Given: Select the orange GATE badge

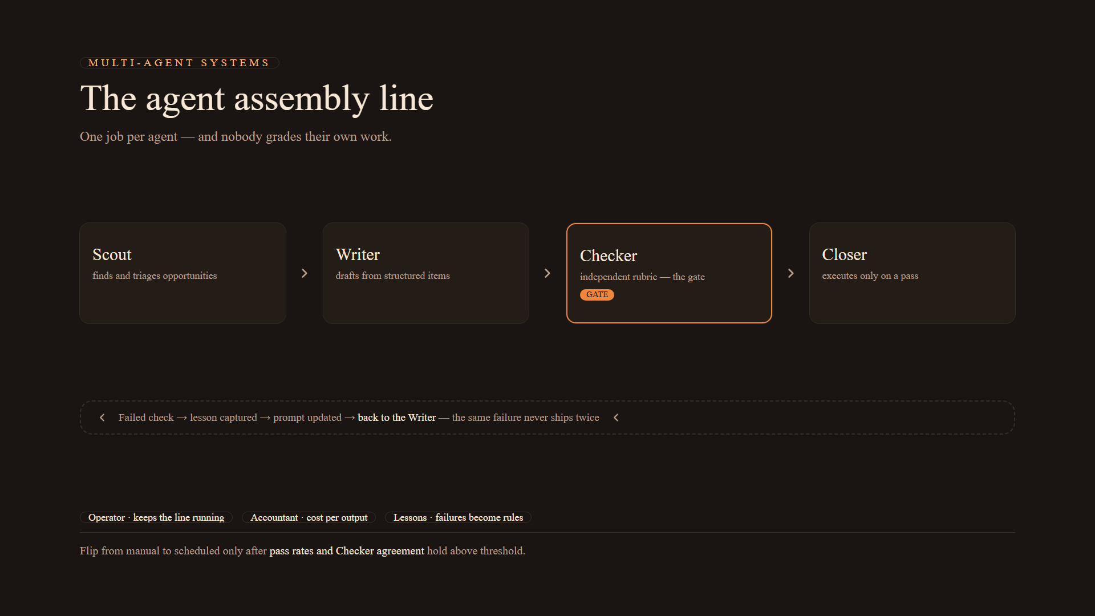Looking at the screenshot, I should (x=597, y=294).
